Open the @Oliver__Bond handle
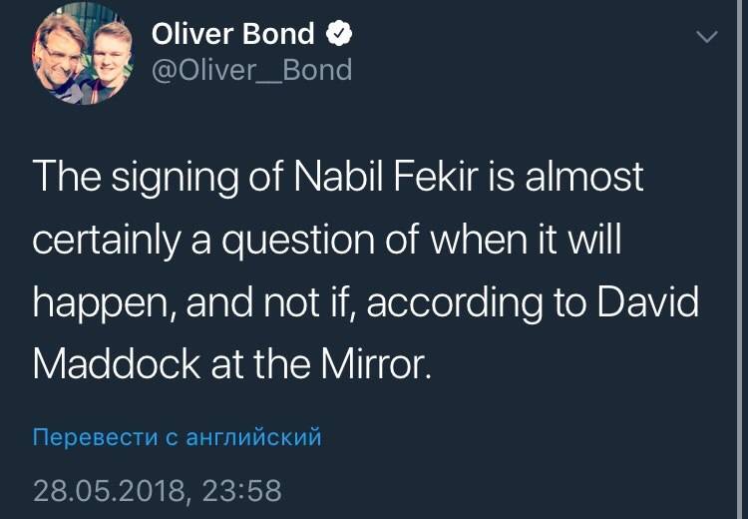748x519 pixels. coord(251,70)
